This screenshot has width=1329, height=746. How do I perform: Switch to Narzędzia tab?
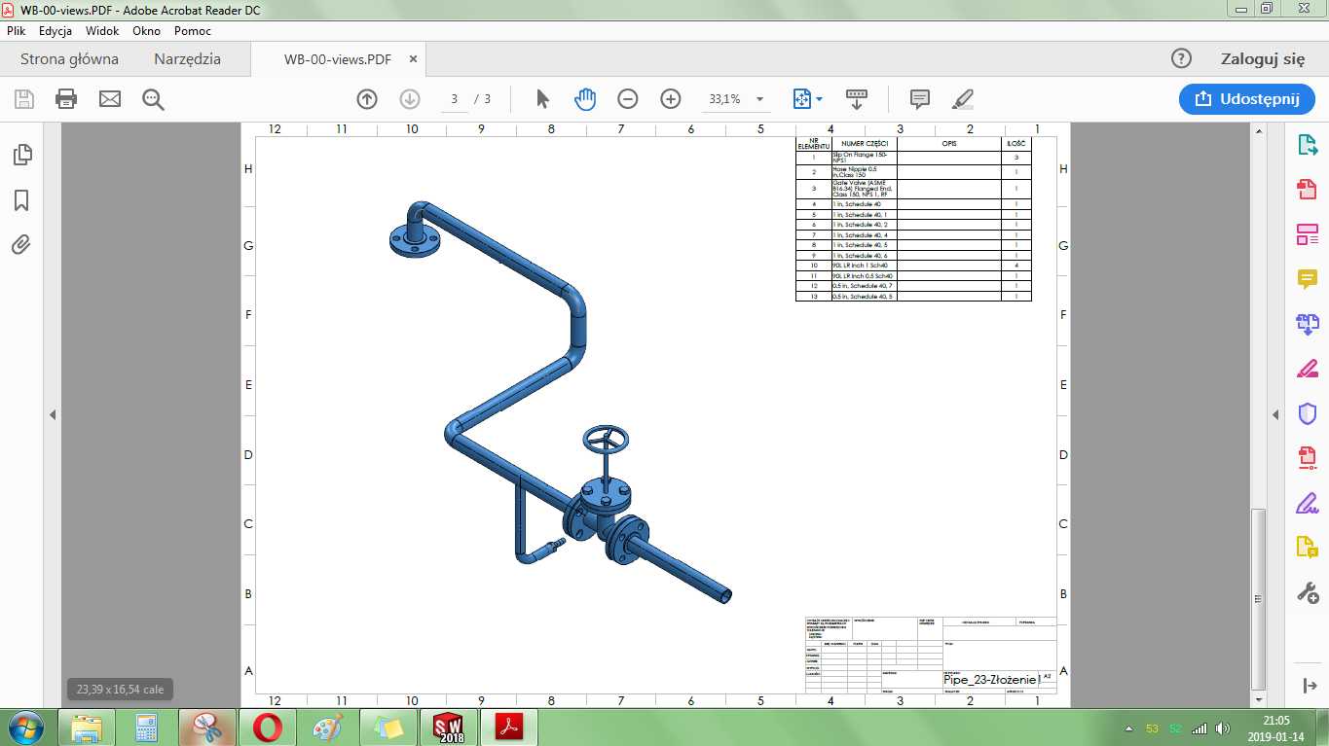(187, 58)
